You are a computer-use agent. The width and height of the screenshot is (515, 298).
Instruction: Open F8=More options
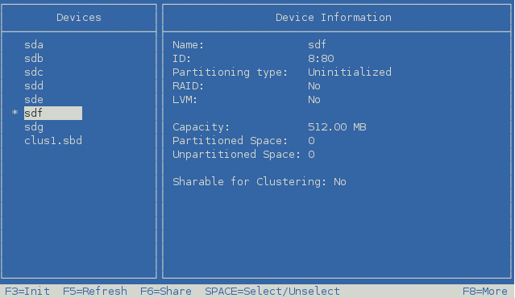(485, 291)
